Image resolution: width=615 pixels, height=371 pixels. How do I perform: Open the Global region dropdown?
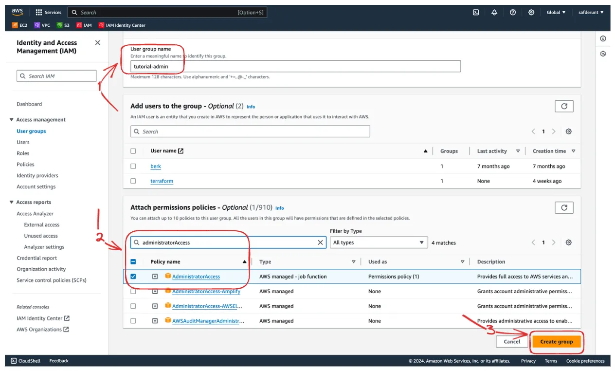pos(556,13)
